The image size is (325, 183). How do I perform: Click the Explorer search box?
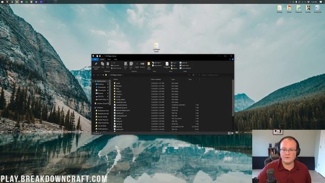coord(215,75)
